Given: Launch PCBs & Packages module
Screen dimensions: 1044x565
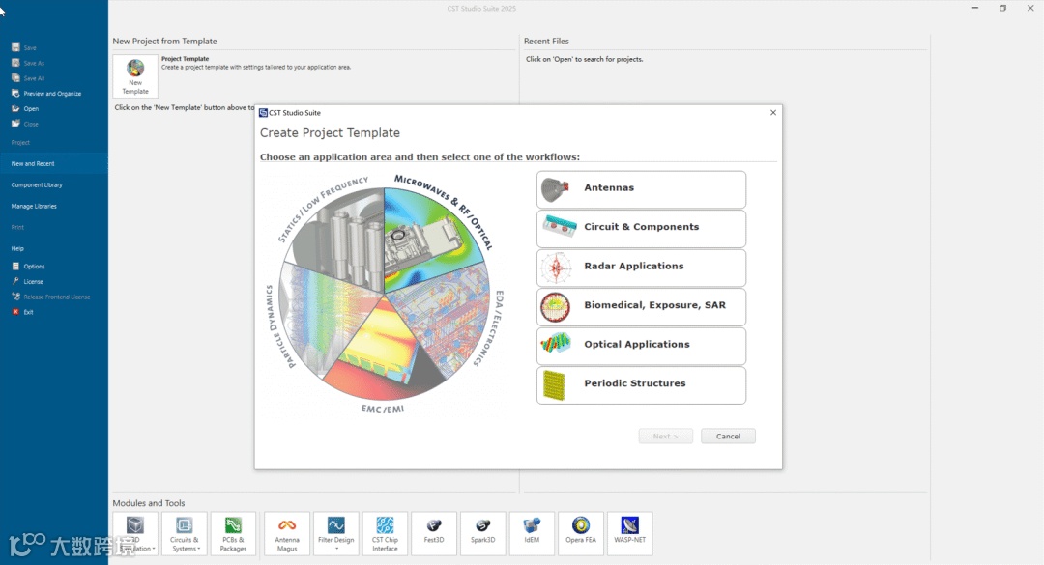Looking at the screenshot, I should coord(233,534).
